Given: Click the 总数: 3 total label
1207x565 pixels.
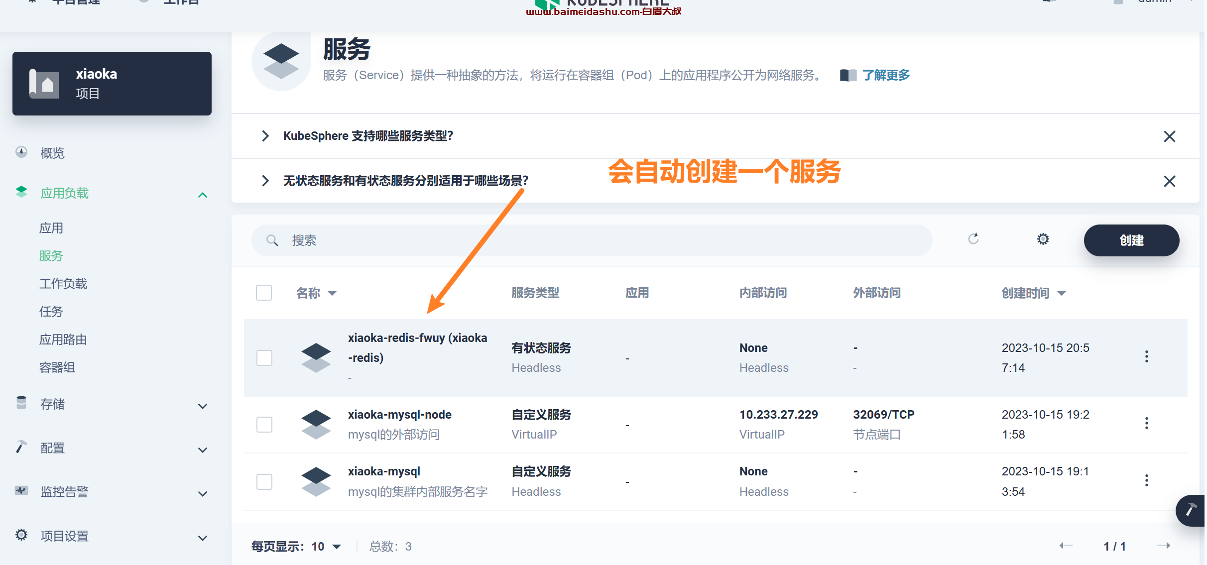Looking at the screenshot, I should click(390, 547).
